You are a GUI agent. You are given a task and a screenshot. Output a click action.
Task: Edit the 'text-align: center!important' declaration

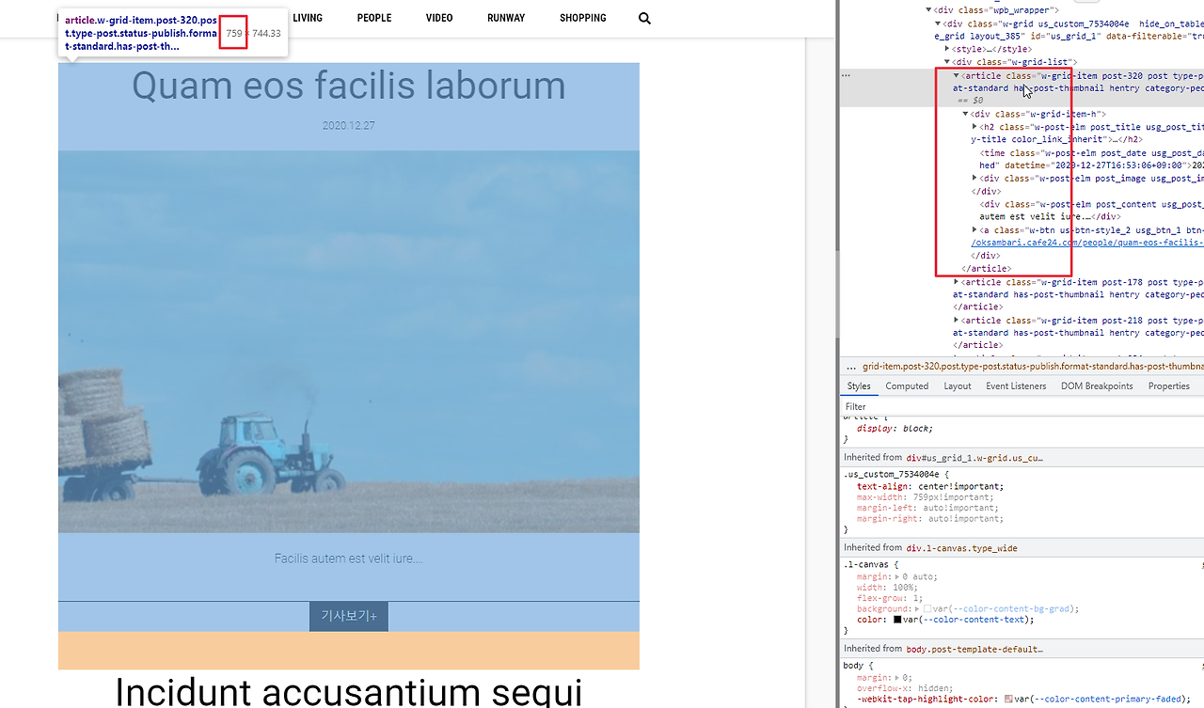point(930,486)
